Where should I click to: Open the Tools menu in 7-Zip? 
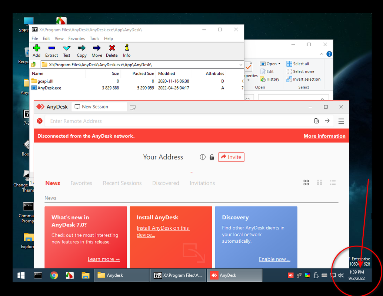pyautogui.click(x=94, y=38)
